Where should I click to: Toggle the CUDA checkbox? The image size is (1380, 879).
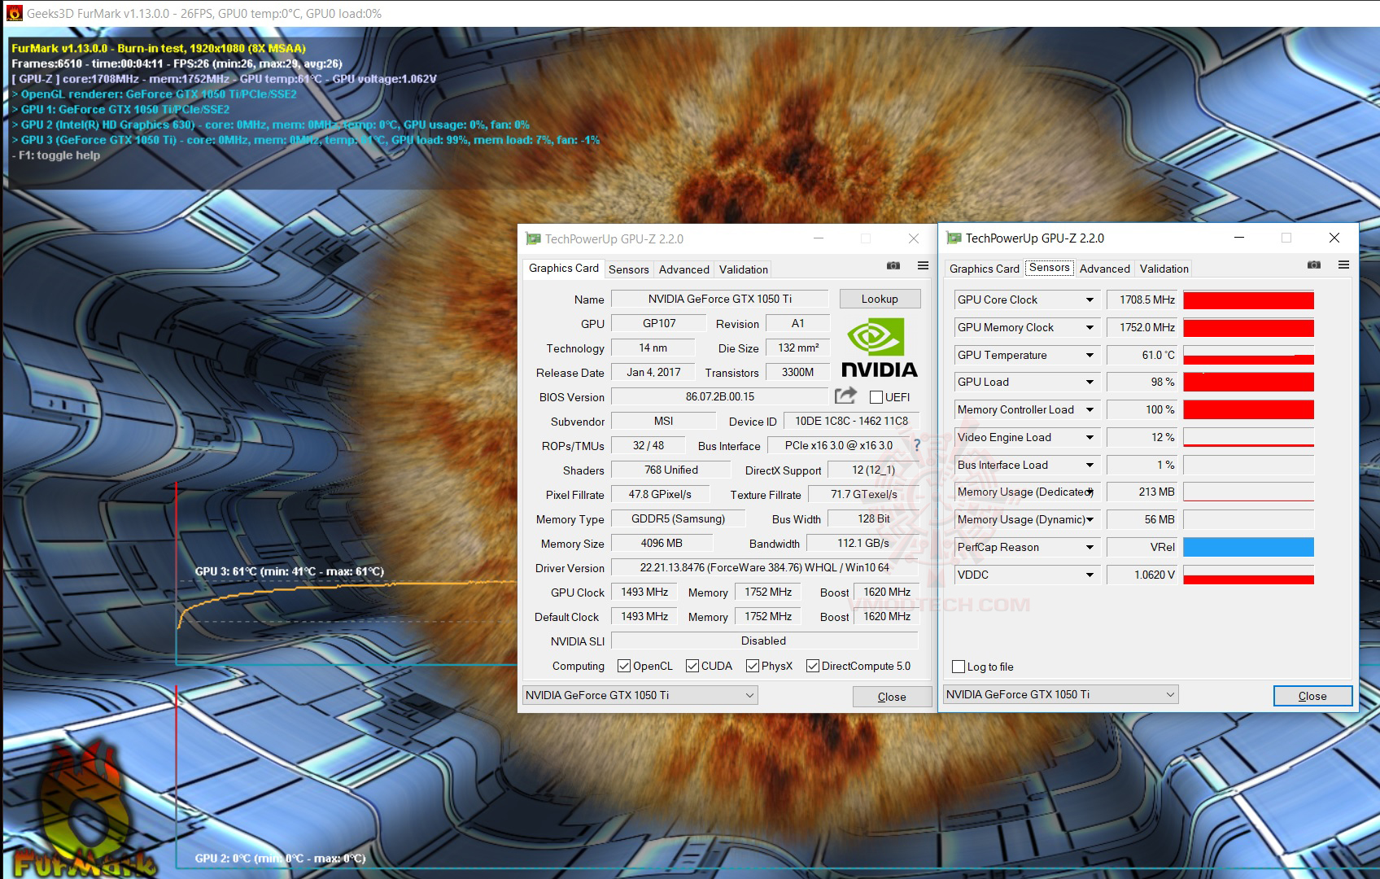pyautogui.click(x=692, y=666)
